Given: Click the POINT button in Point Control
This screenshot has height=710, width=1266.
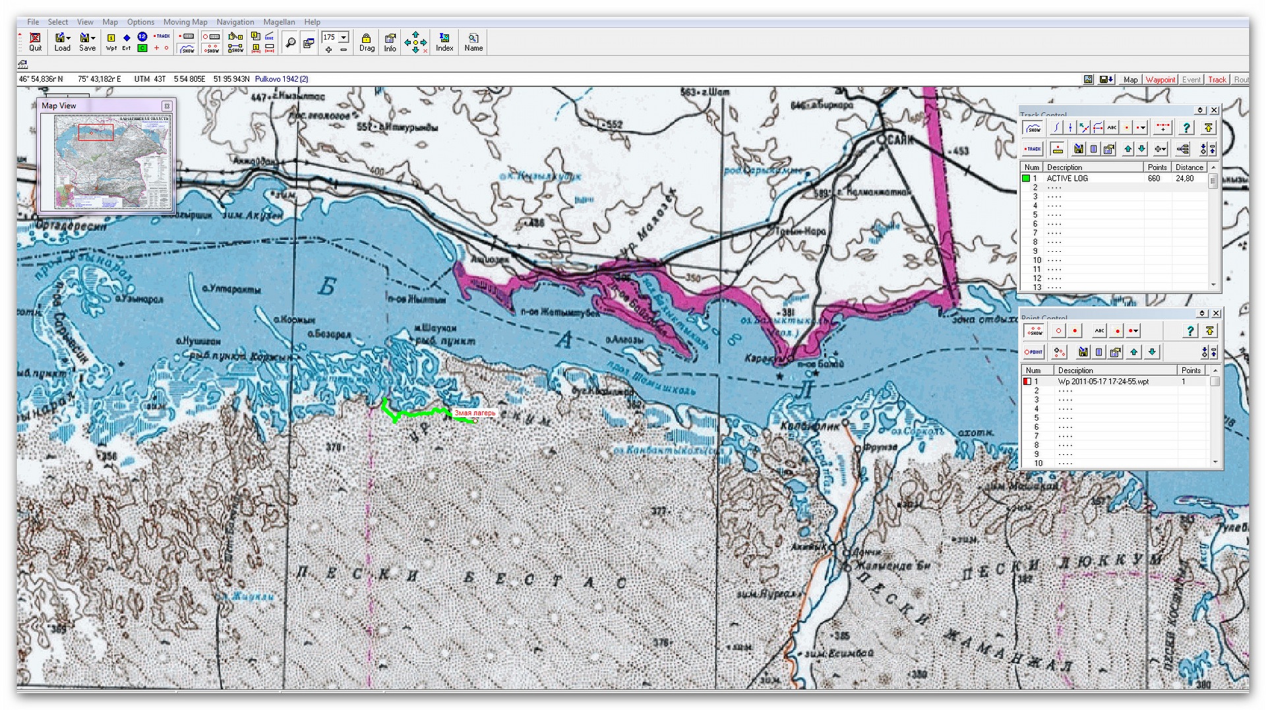Looking at the screenshot, I should point(1033,352).
